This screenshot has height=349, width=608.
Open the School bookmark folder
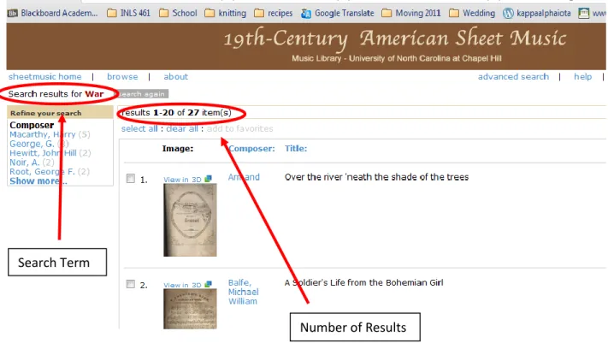coord(179,13)
